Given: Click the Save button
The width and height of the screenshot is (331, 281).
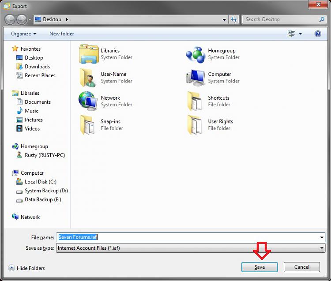Looking at the screenshot, I should [260, 267].
